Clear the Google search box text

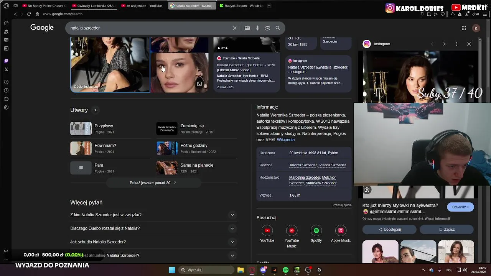(x=235, y=28)
